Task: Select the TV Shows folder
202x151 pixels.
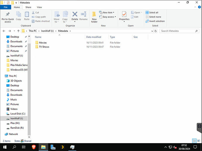Action: [x=44, y=47]
